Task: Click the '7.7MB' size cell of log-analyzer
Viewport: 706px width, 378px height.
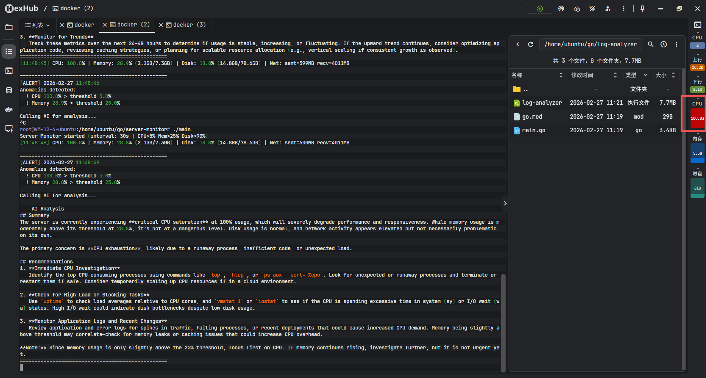Action: tap(667, 103)
